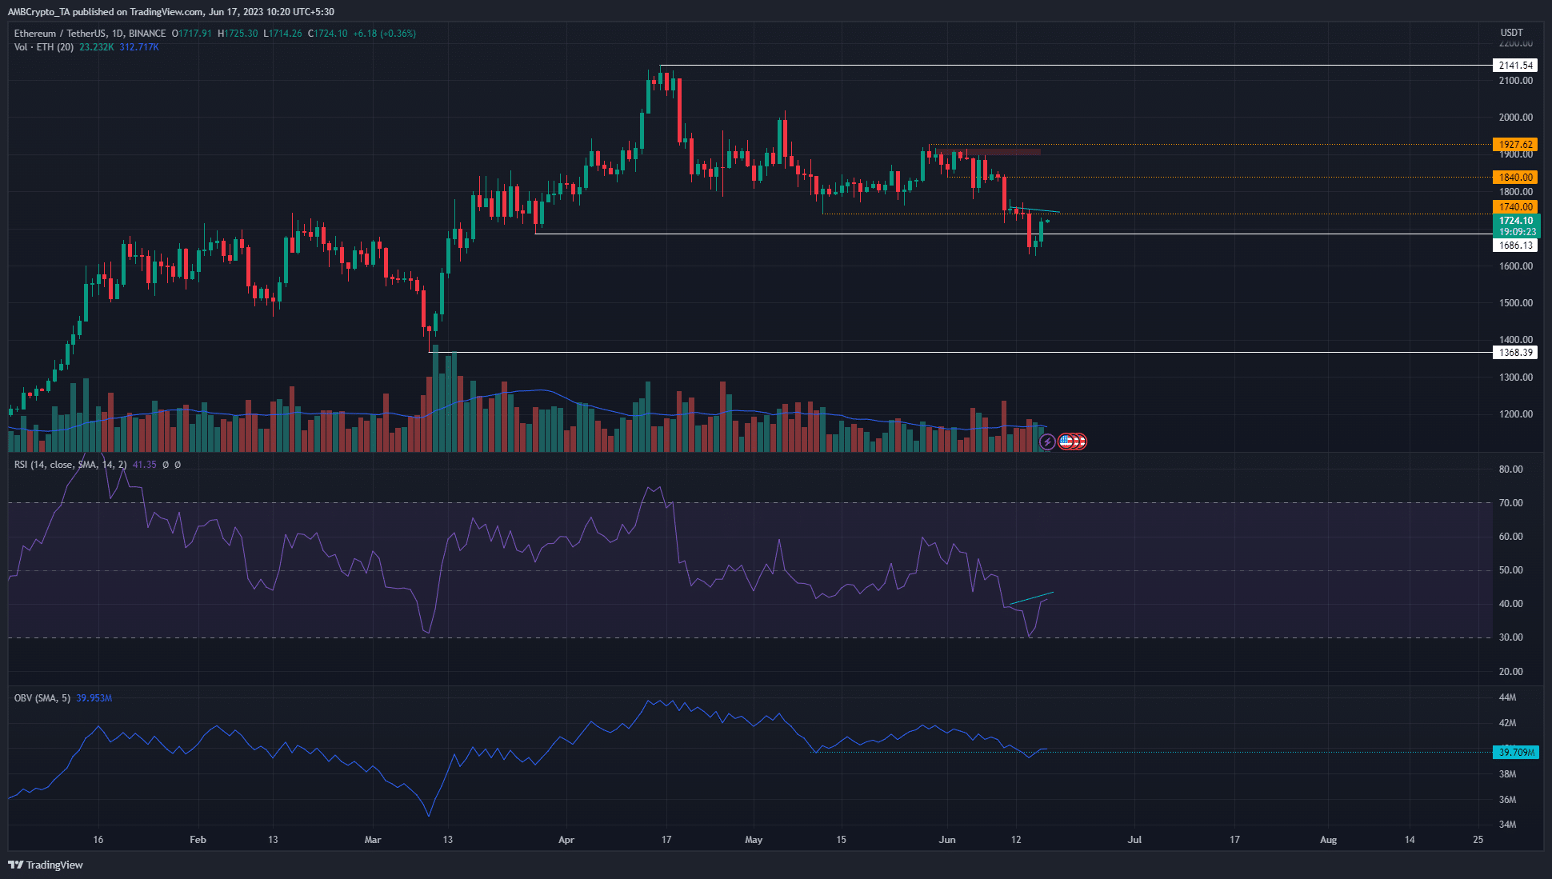The width and height of the screenshot is (1552, 879).
Task: Click the USDT currency label on price axis
Action: coord(1511,33)
